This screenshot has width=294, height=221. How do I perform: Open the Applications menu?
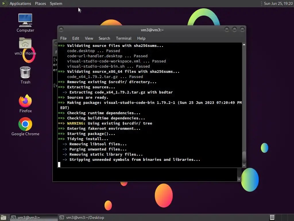click(x=20, y=3)
